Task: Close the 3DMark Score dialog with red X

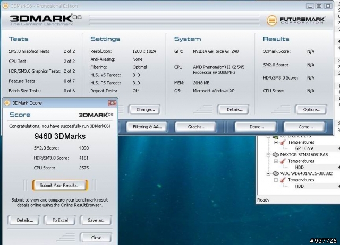Action: (x=112, y=103)
